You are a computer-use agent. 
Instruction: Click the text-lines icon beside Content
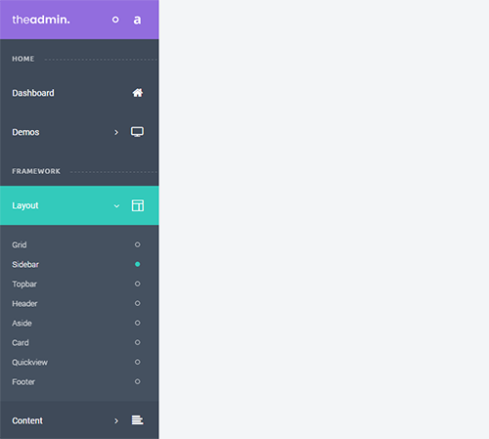click(x=137, y=420)
